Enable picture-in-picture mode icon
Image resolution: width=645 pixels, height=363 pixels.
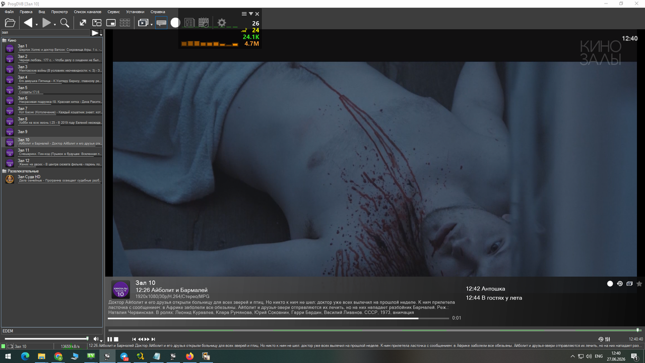111,23
